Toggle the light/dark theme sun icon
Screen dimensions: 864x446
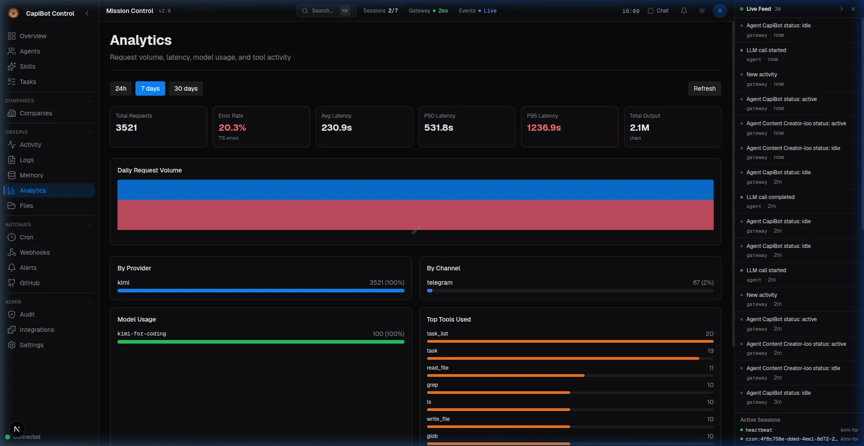pyautogui.click(x=702, y=11)
